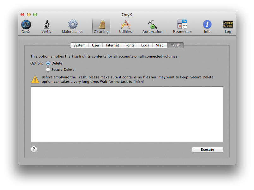Switch to the User tab
This screenshot has width=254, height=190.
coord(96,45)
